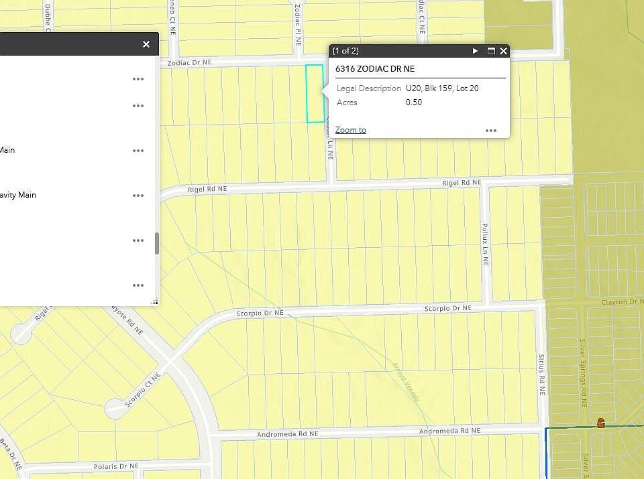This screenshot has height=479, width=644.
Task: Open options menu for the Main layer
Action: (138, 151)
